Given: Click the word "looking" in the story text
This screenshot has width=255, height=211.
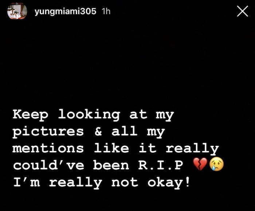Looking at the screenshot, I should (89, 116).
